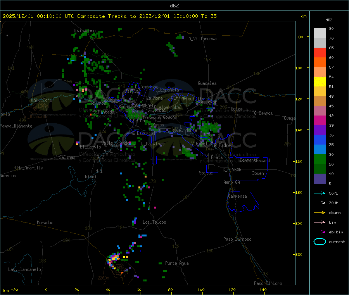Click the 'La_Nora' place label

tap(154, 98)
